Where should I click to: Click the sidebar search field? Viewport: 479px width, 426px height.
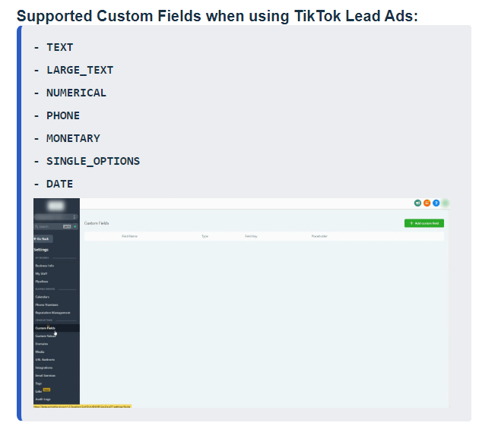coord(48,226)
